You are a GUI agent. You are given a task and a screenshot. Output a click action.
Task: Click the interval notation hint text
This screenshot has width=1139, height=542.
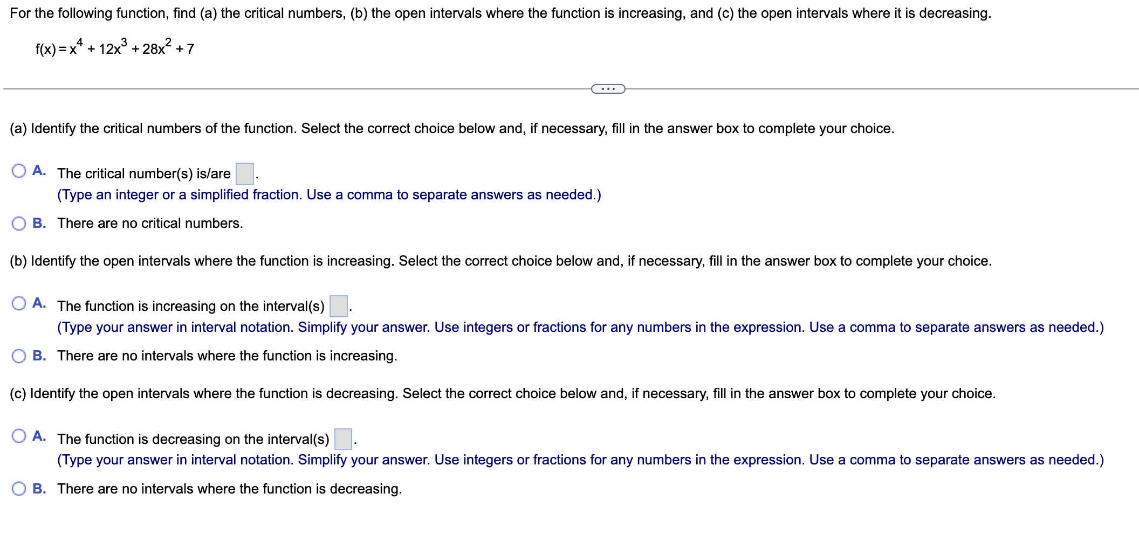coord(580,327)
